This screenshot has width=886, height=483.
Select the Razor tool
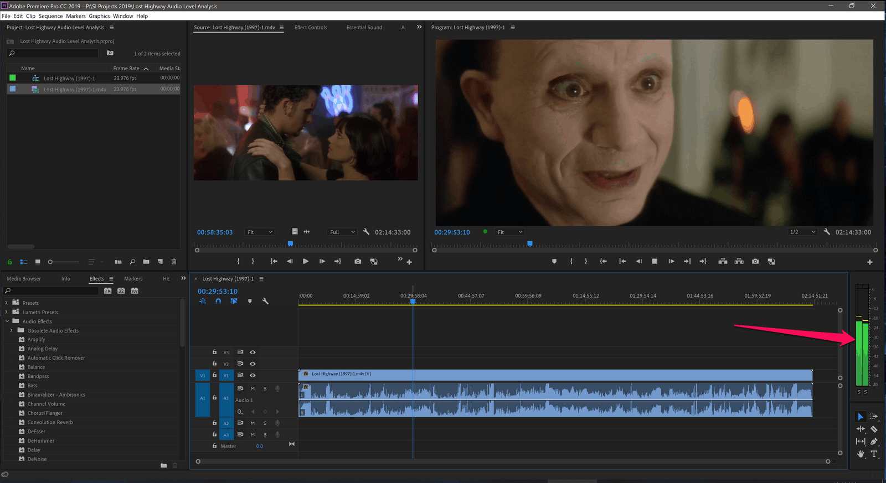pyautogui.click(x=874, y=429)
